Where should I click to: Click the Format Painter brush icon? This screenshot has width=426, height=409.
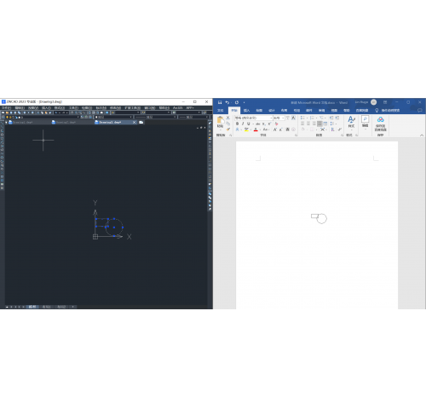(x=228, y=130)
